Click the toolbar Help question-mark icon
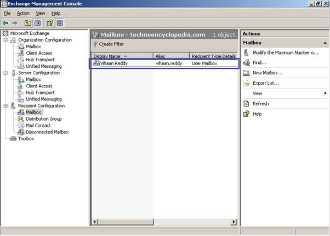Viewport: 330px width, 236px height. (50, 23)
